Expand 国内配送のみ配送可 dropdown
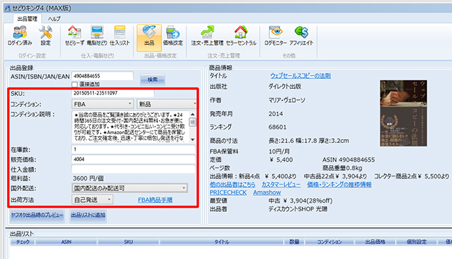 click(x=130, y=188)
